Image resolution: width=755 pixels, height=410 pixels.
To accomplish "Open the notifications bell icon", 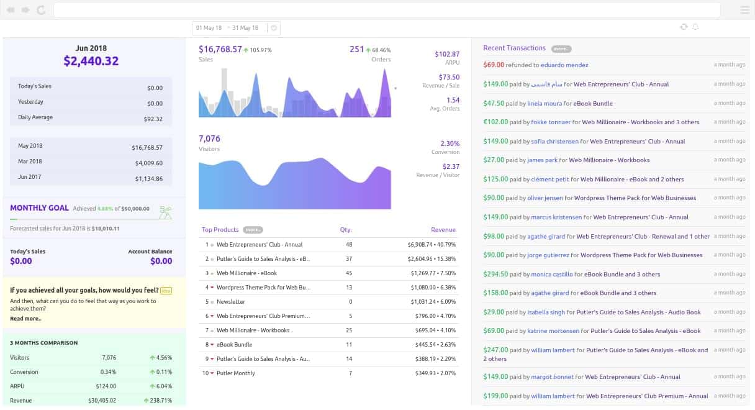I will coord(695,27).
